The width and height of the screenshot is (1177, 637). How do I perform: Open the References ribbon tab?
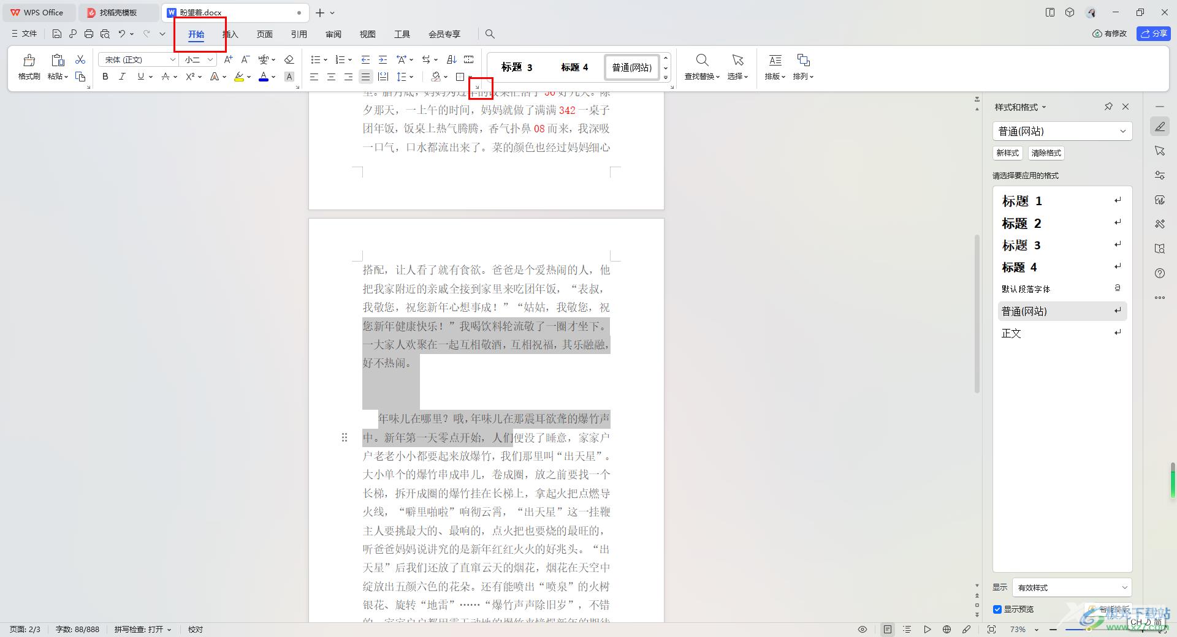coord(299,34)
